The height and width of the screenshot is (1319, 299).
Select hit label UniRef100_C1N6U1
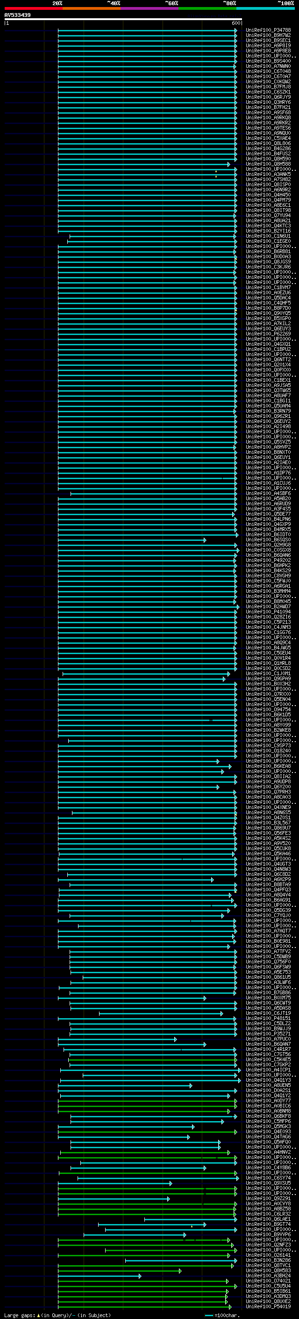click(268, 236)
